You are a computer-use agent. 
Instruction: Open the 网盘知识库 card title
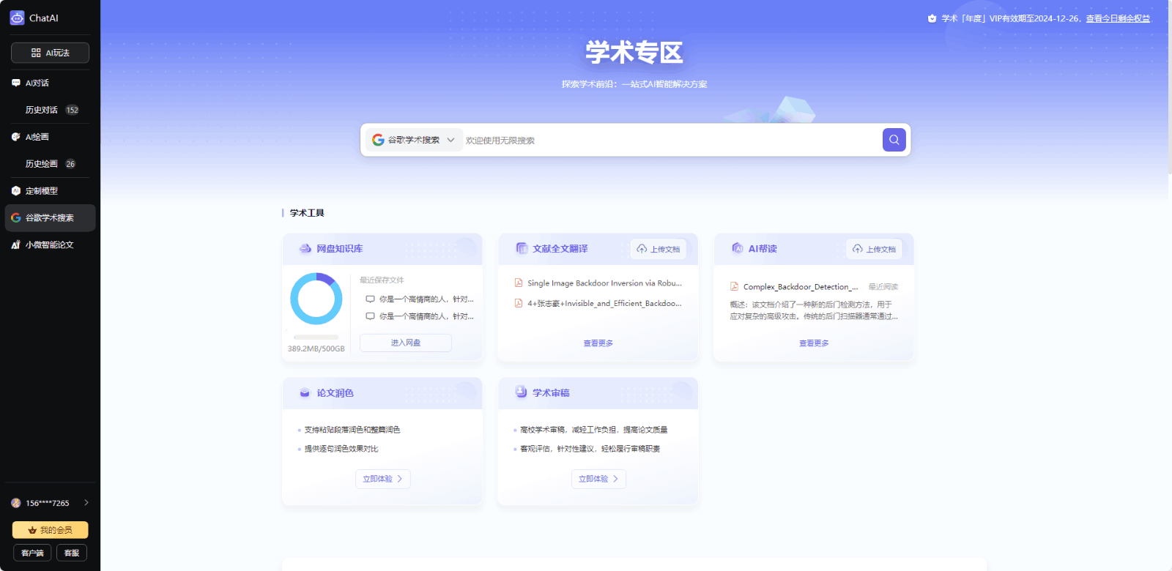tap(340, 249)
